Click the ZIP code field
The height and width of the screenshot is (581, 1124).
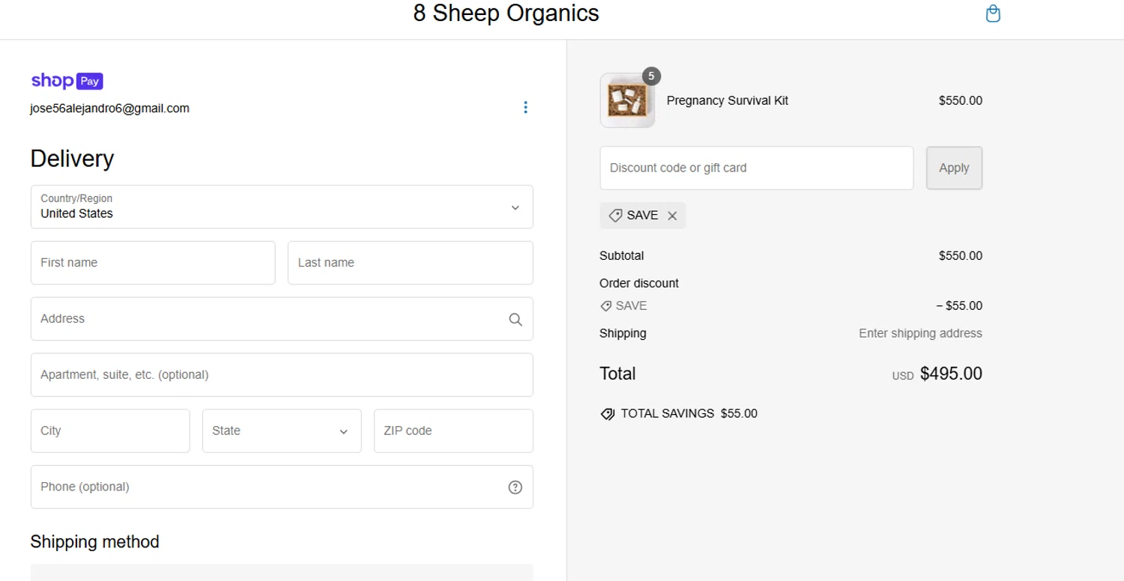point(453,431)
